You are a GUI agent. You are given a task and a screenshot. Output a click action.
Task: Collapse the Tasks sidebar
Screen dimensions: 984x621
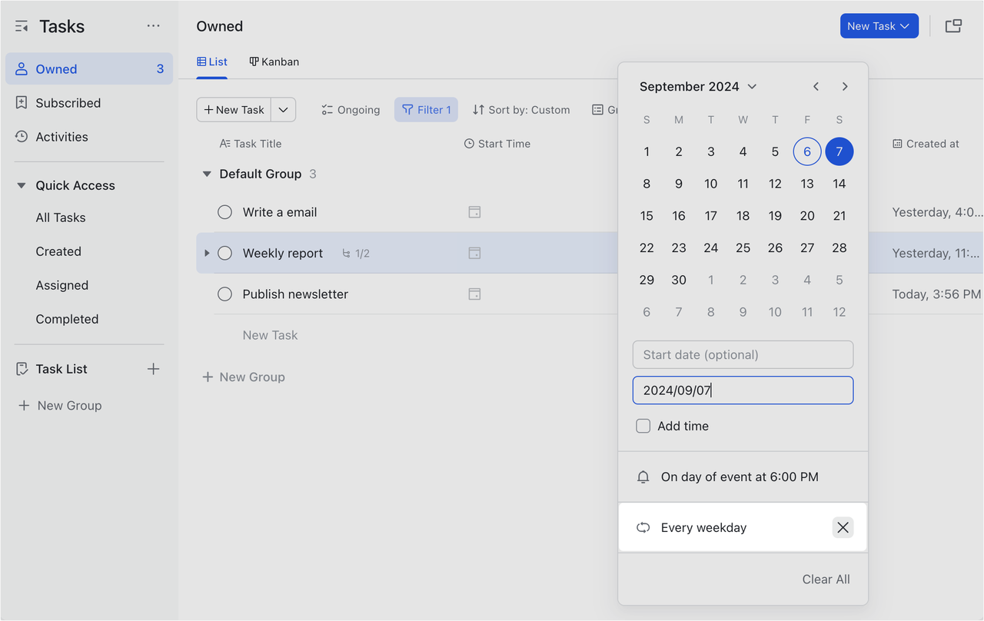coord(21,25)
